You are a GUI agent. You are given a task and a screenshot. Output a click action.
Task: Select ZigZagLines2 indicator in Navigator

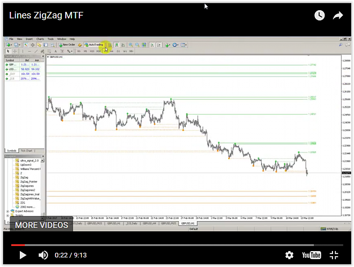coord(28,190)
